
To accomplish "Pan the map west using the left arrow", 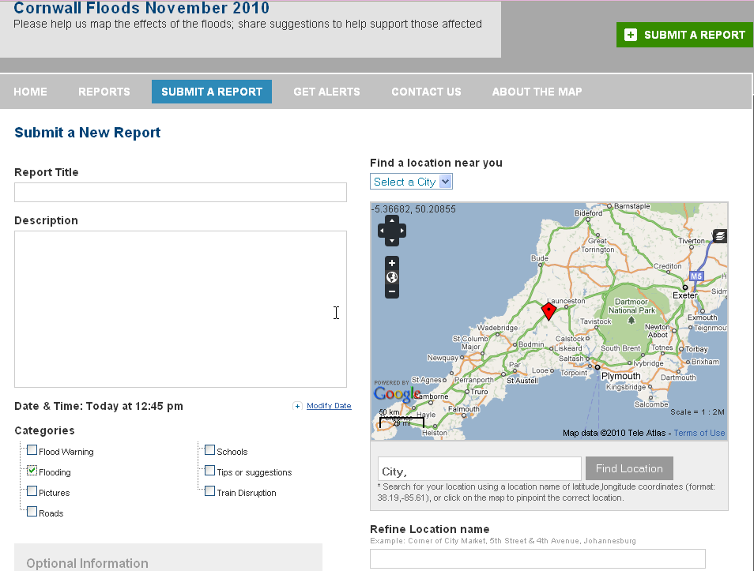I will click(x=383, y=230).
